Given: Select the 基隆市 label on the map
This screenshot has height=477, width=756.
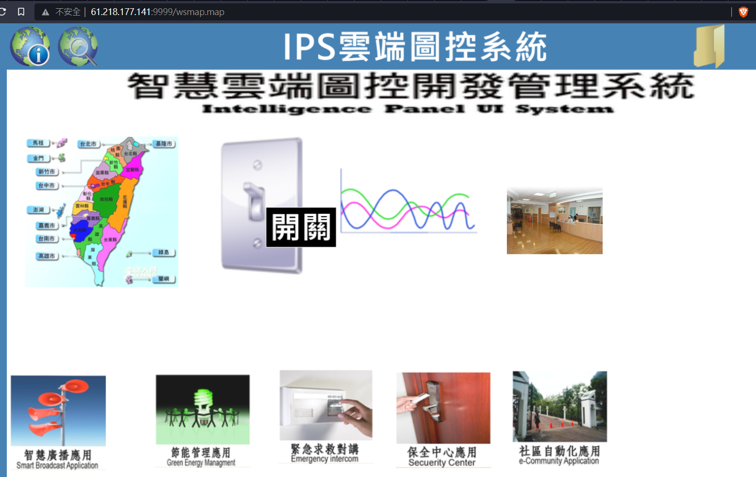Looking at the screenshot, I should tap(164, 144).
